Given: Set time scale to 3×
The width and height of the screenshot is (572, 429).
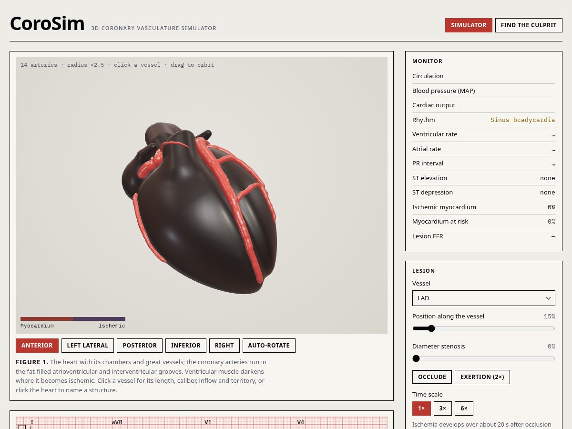Looking at the screenshot, I should pos(443,409).
